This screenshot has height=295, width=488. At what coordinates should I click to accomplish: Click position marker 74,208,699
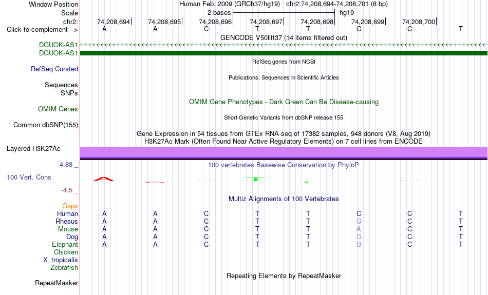(368, 22)
